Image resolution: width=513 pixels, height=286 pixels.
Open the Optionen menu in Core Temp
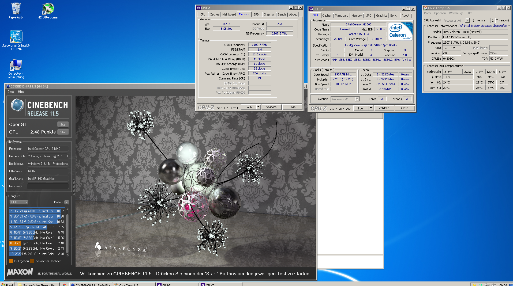pos(440,13)
